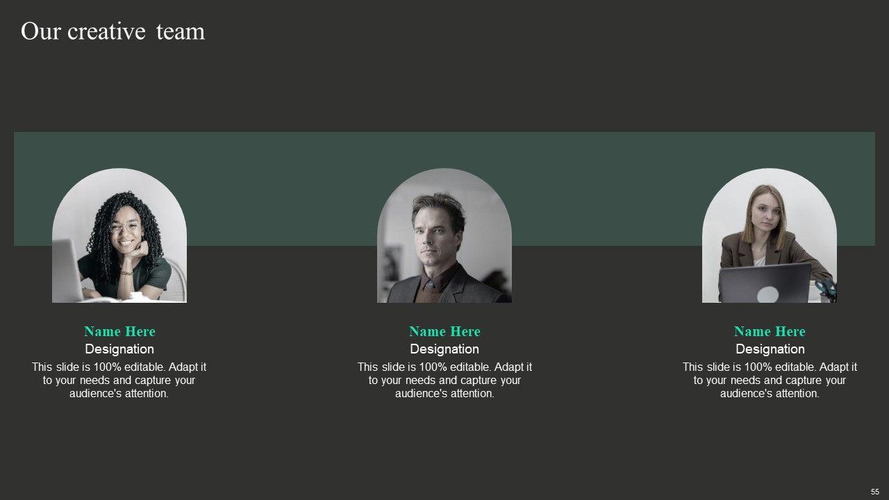Image resolution: width=889 pixels, height=500 pixels.
Task: Click the "Our creative team" slide title
Action: (x=113, y=32)
